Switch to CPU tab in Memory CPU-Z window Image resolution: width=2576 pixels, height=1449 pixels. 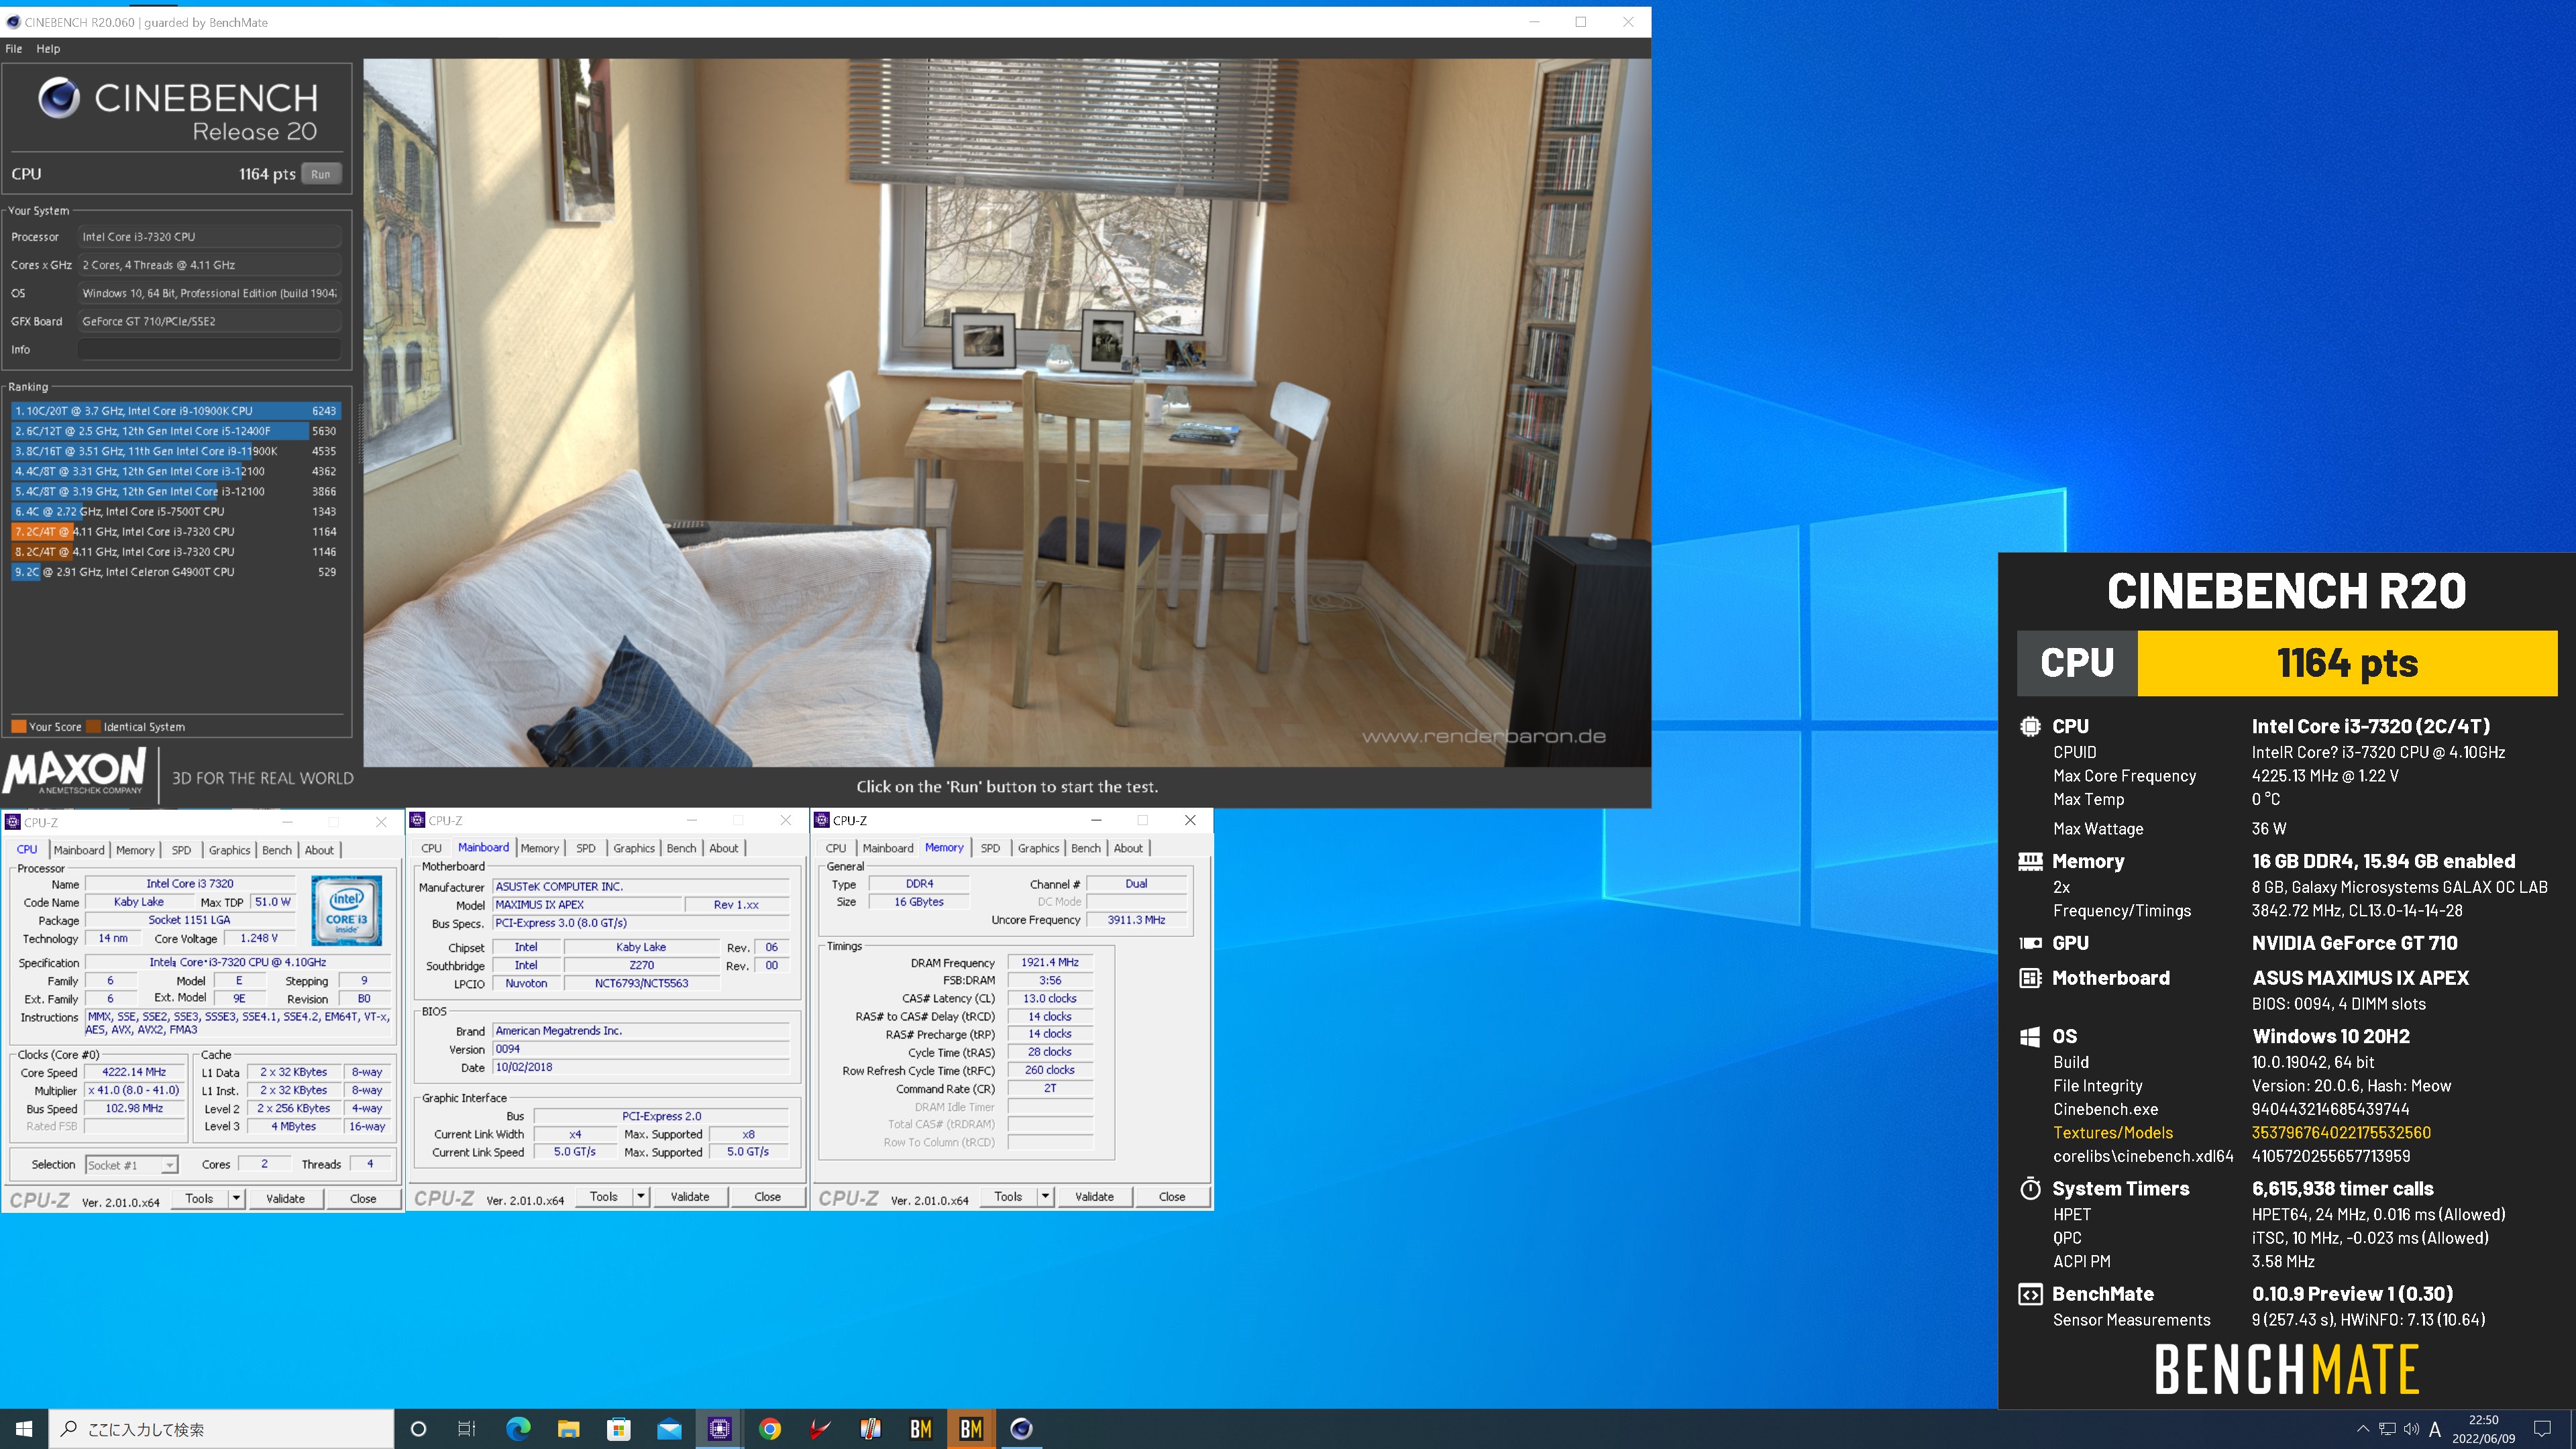tap(836, 848)
